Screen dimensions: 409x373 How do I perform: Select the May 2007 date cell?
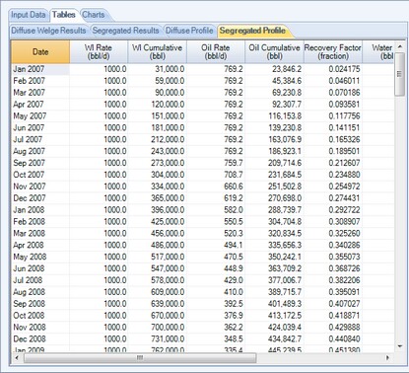point(40,116)
